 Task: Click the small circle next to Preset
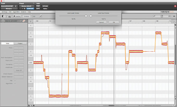[x=34, y=3]
